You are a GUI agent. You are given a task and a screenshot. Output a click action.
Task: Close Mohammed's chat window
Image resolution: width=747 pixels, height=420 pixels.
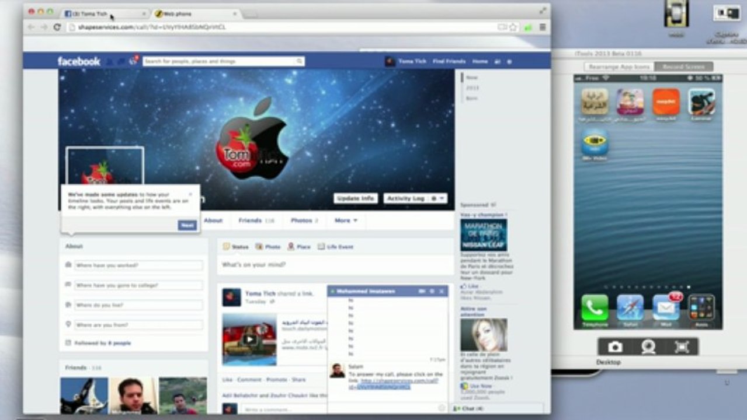tap(442, 291)
